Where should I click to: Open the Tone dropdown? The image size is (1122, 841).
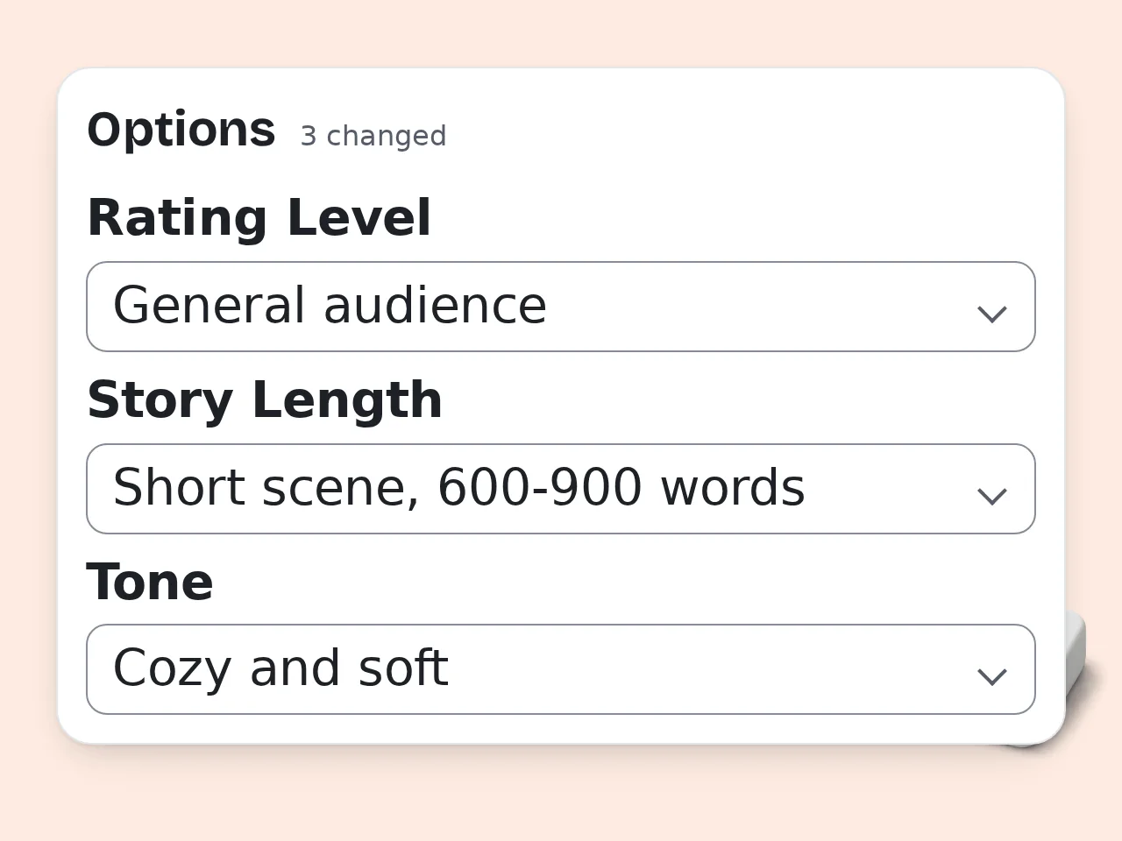[561, 669]
